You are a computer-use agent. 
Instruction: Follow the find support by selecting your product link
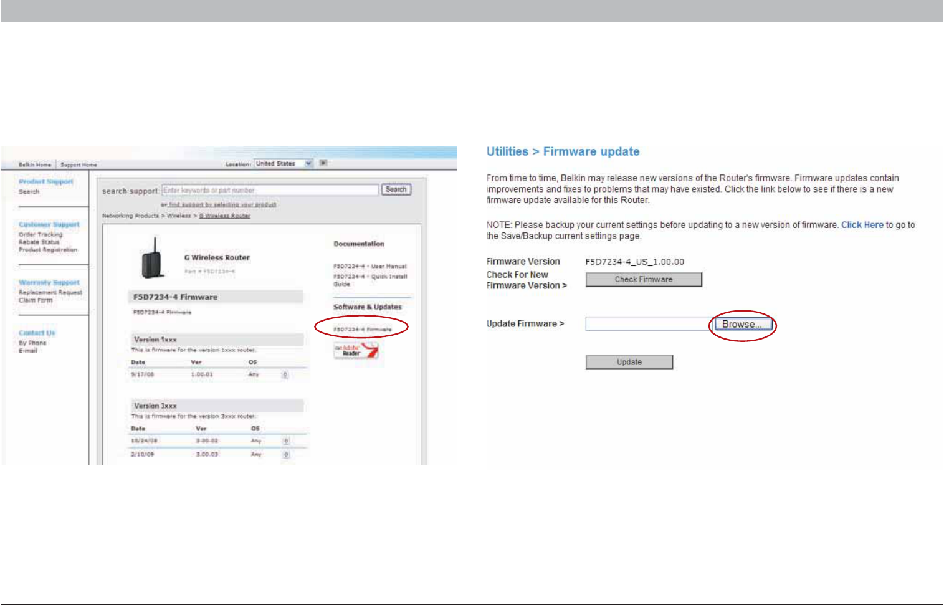pos(222,204)
